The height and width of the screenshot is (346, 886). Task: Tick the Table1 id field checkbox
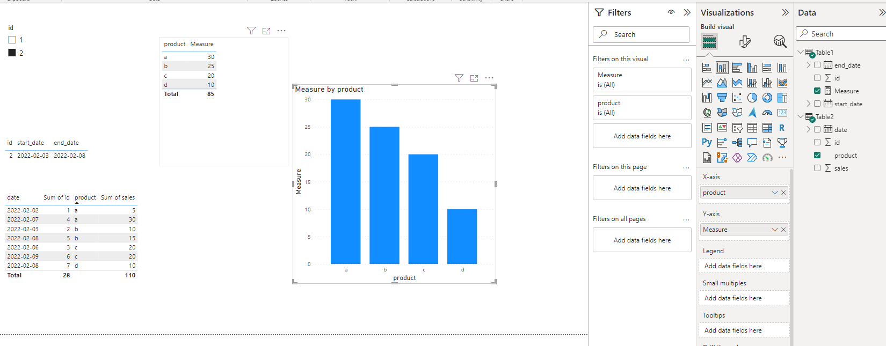(x=817, y=78)
